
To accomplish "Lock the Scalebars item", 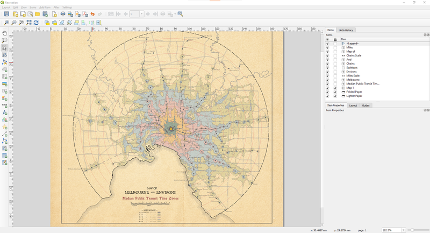I will point(335,68).
